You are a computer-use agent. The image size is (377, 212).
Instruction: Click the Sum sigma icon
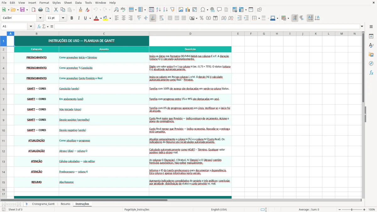click(x=44, y=26)
